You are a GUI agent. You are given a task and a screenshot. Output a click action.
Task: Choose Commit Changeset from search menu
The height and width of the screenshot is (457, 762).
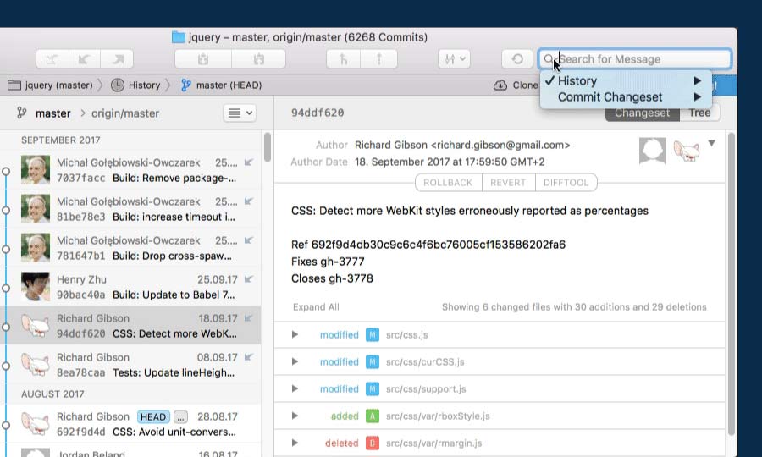pos(610,97)
